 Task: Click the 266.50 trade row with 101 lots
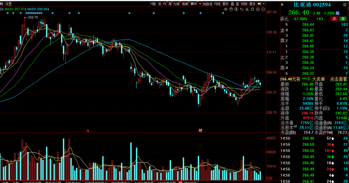(314, 150)
